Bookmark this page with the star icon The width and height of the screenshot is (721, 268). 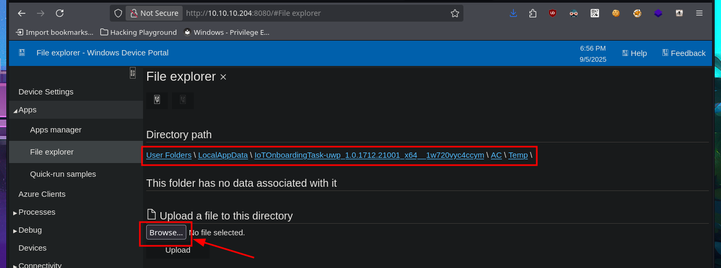(454, 13)
